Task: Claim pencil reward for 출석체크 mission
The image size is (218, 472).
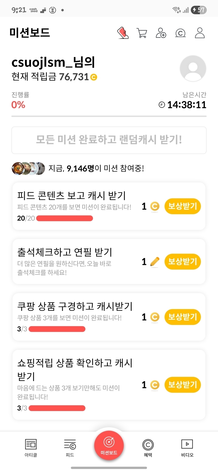Action: [183, 261]
